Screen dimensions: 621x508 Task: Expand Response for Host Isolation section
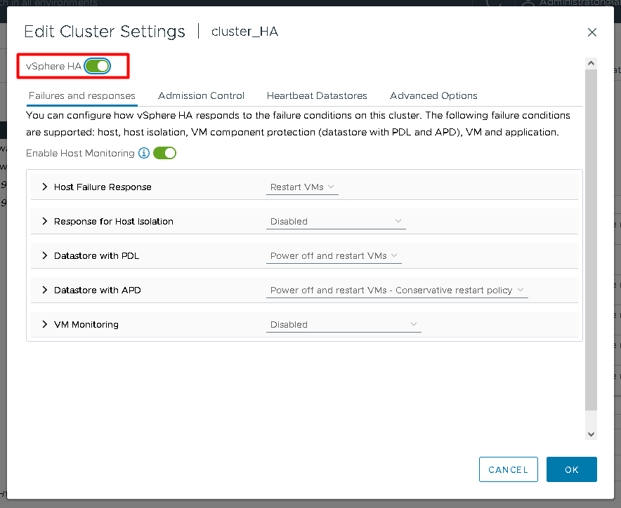pos(45,221)
